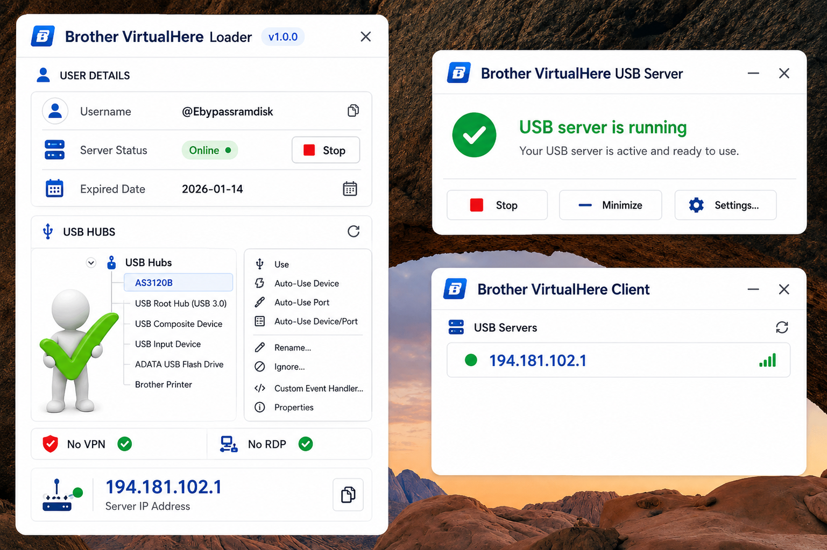Screen dimensions: 827x550
Task: Select Auto-Use Device in the context menu
Action: pyautogui.click(x=308, y=283)
